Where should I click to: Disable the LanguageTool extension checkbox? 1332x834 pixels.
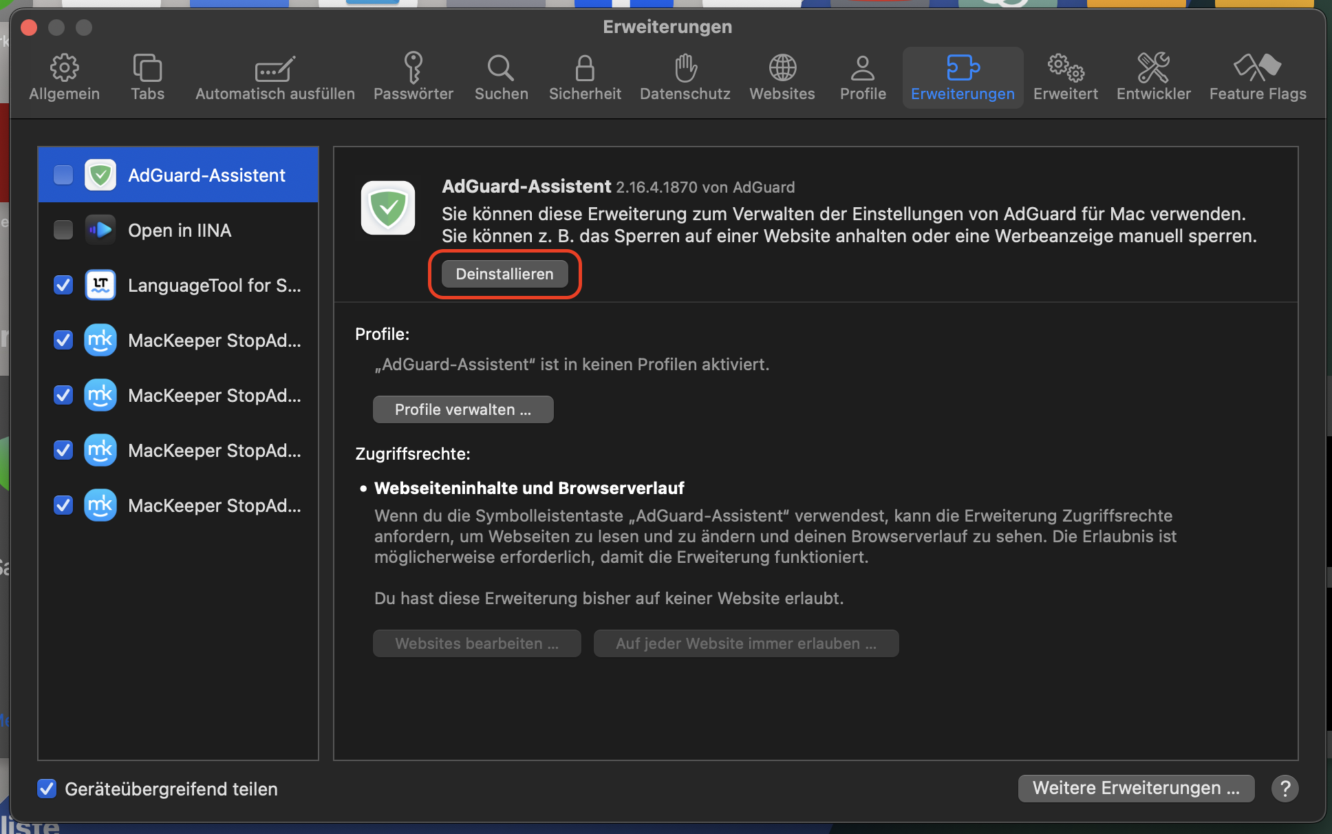[63, 285]
